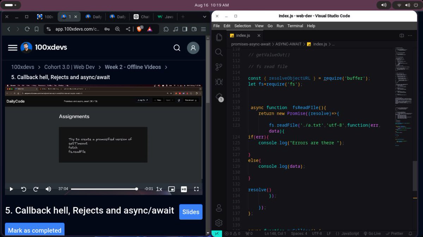The height and width of the screenshot is (237, 423).
Task: Open user profile avatar
Action: pyautogui.click(x=193, y=48)
